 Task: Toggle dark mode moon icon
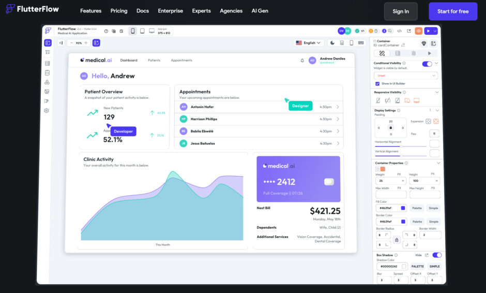pyautogui.click(x=332, y=43)
